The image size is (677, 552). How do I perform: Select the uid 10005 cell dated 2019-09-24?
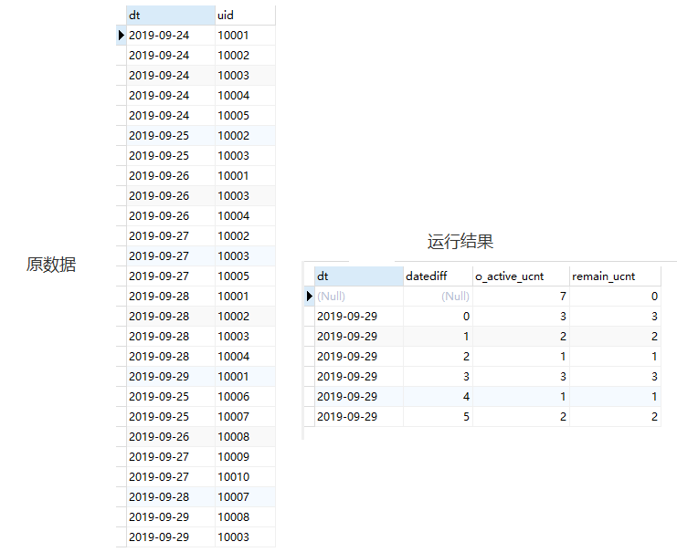point(245,116)
